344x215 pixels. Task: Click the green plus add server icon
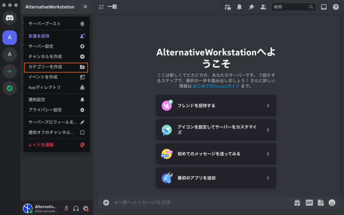click(x=10, y=71)
